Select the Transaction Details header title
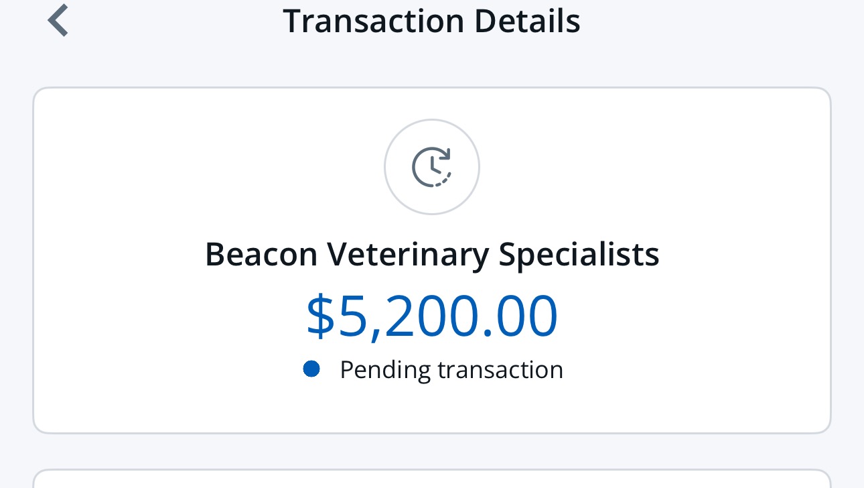864x488 pixels. click(431, 21)
